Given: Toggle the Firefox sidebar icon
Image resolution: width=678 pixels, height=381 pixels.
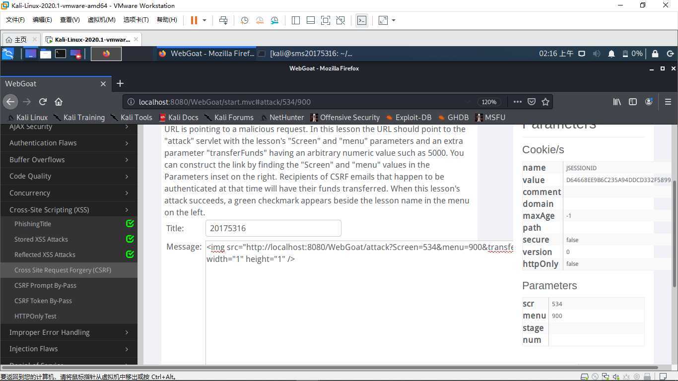Looking at the screenshot, I should click(x=633, y=102).
